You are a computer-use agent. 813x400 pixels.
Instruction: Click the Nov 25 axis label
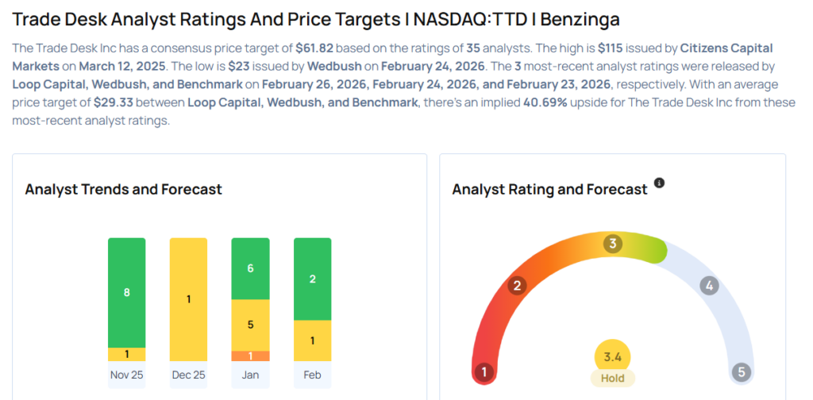coord(127,375)
